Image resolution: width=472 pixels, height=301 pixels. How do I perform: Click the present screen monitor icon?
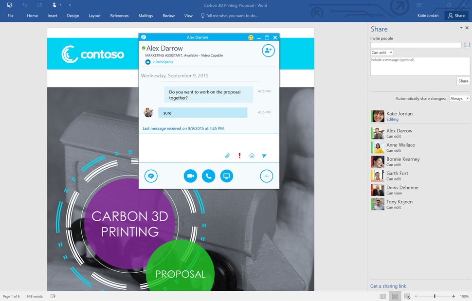(226, 176)
